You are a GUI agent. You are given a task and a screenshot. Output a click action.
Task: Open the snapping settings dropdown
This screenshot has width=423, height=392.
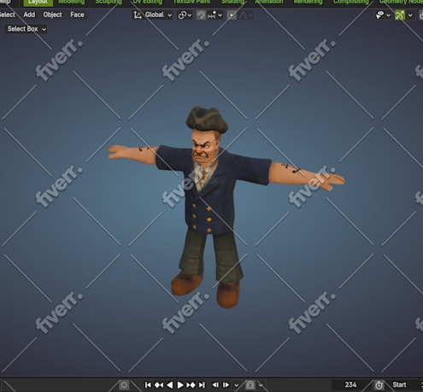[x=215, y=15]
